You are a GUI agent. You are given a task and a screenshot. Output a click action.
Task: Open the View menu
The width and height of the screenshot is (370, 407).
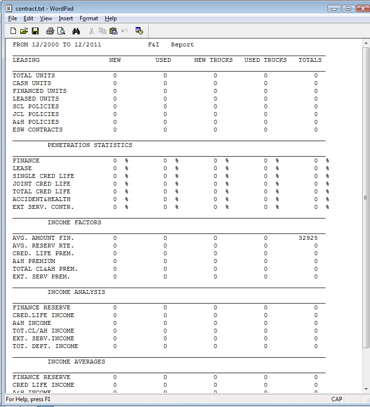click(46, 18)
